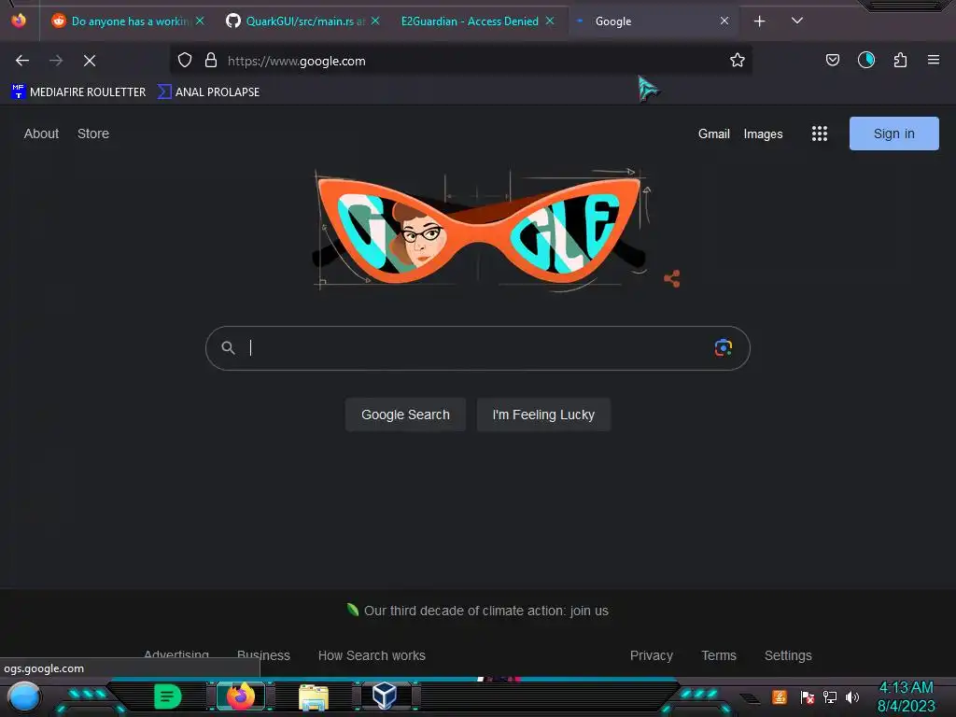This screenshot has width=956, height=717.
Task: Open the MEDIAFIRE ROULETTER bookmark
Action: (78, 92)
